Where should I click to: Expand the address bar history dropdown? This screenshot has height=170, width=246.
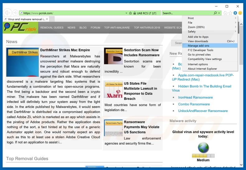126,13
